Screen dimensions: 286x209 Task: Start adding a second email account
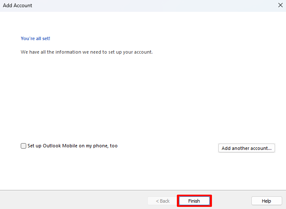click(246, 148)
